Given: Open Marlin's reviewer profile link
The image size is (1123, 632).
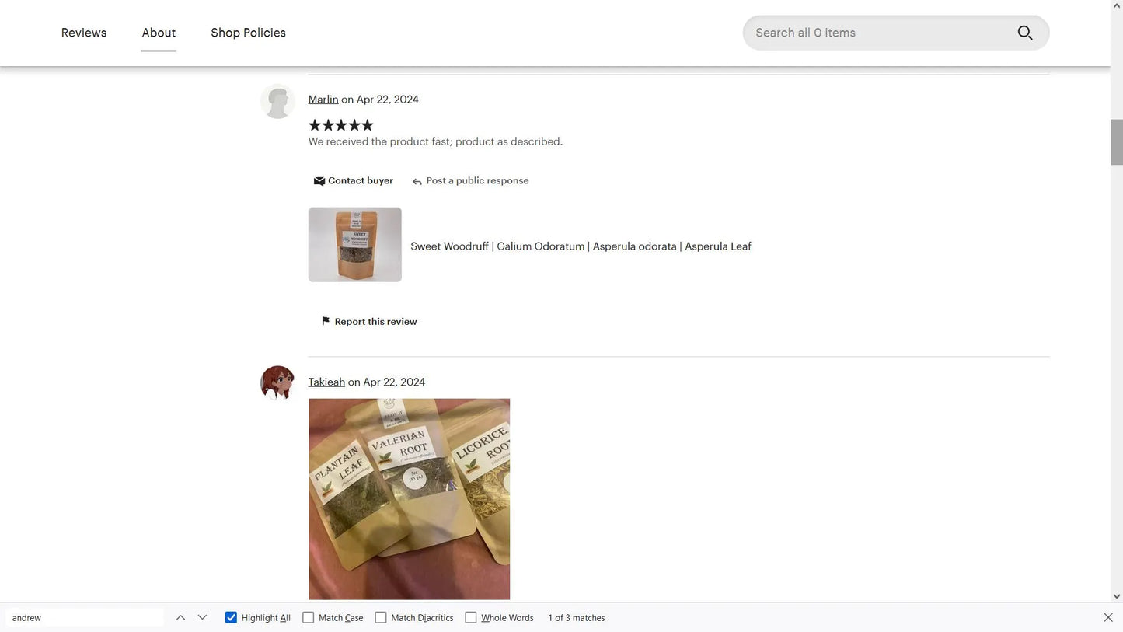Looking at the screenshot, I should pos(323,100).
